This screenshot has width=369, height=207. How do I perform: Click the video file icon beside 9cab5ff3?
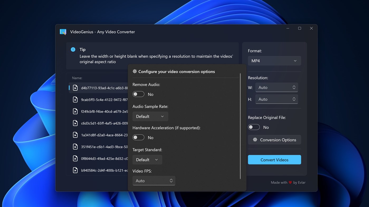coord(75,99)
